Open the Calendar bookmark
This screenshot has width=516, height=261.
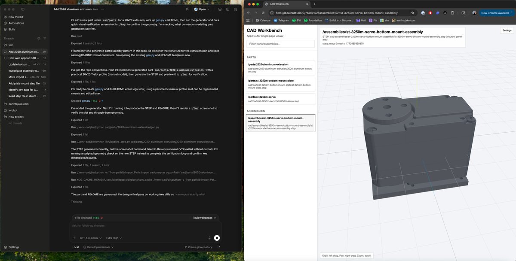(x=263, y=20)
